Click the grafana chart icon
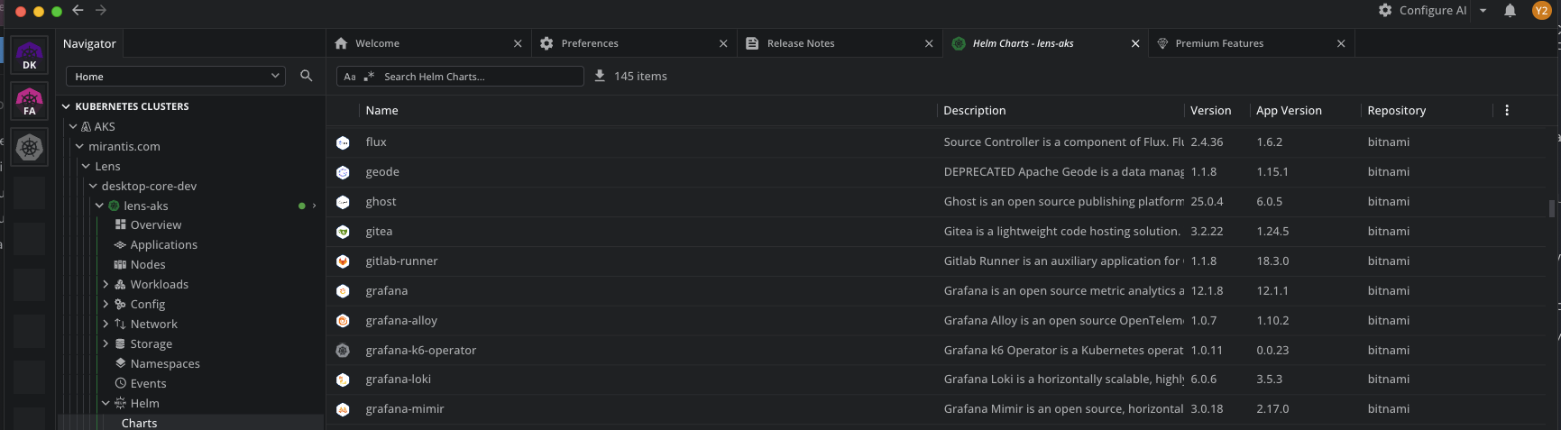 343,291
